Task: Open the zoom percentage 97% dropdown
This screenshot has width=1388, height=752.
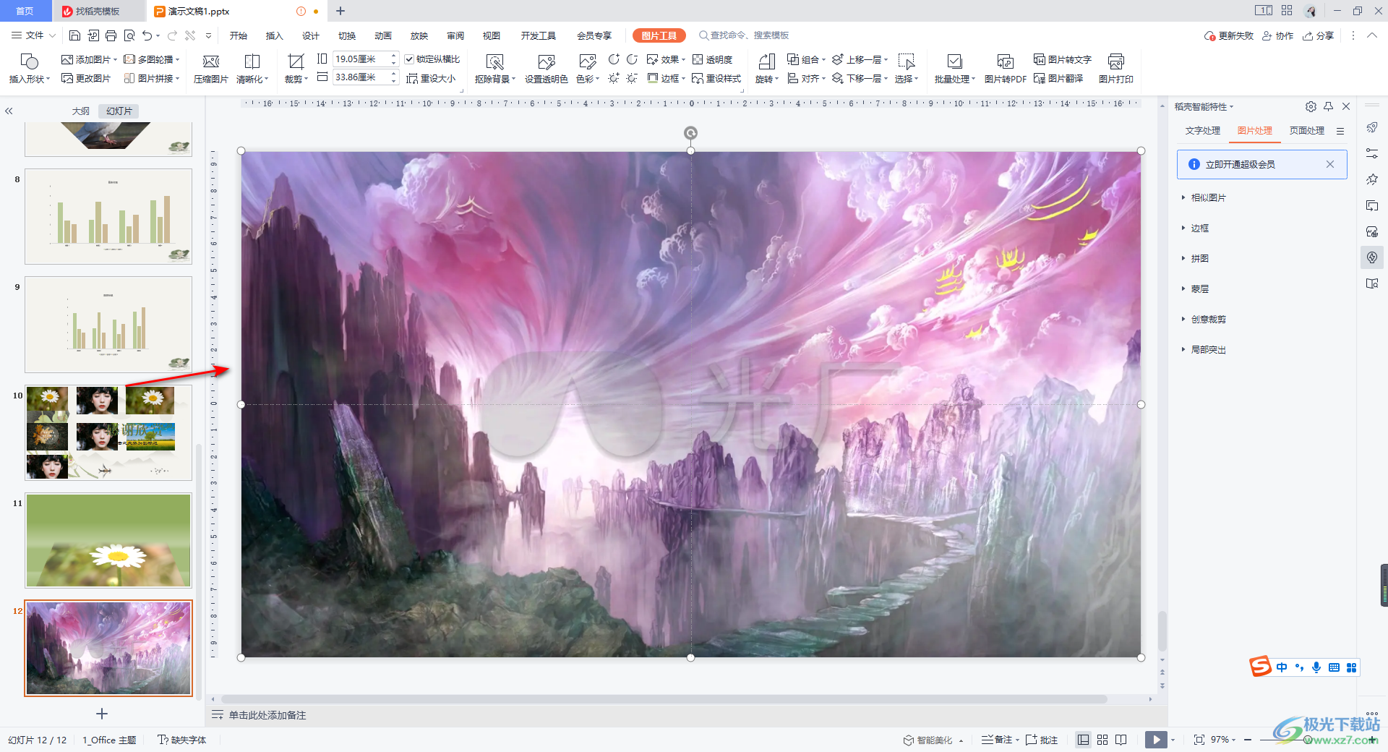Action: 1223,740
